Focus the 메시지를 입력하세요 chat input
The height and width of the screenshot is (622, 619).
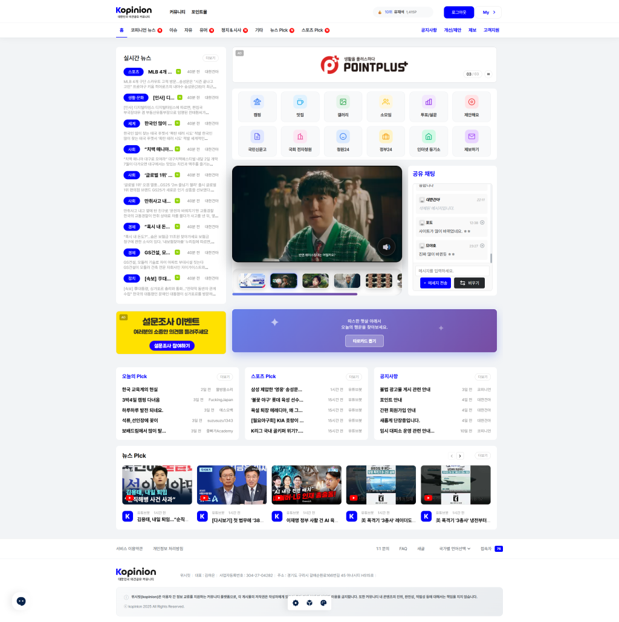pyautogui.click(x=452, y=270)
